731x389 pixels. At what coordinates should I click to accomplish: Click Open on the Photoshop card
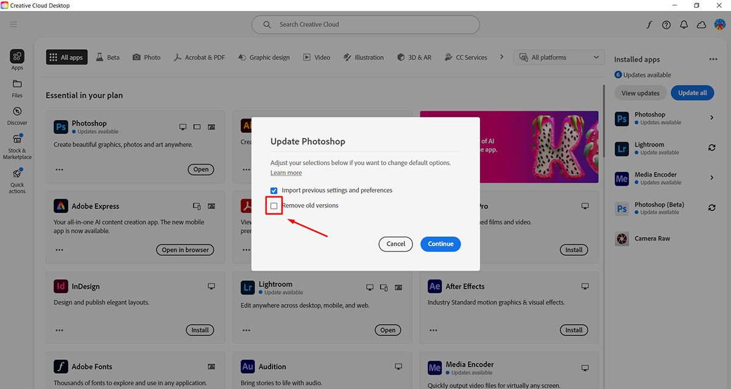click(201, 170)
